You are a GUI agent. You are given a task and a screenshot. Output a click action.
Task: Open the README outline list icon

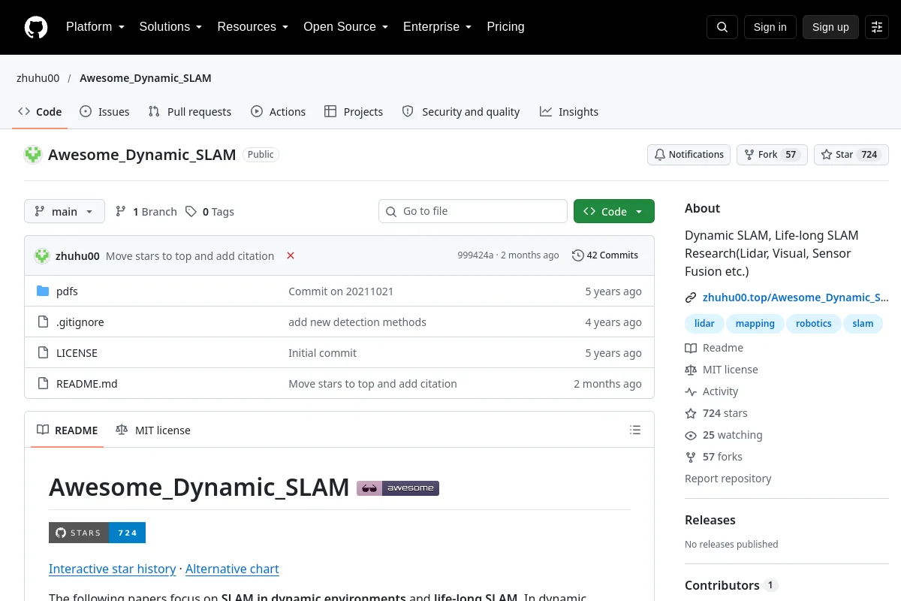(x=635, y=430)
